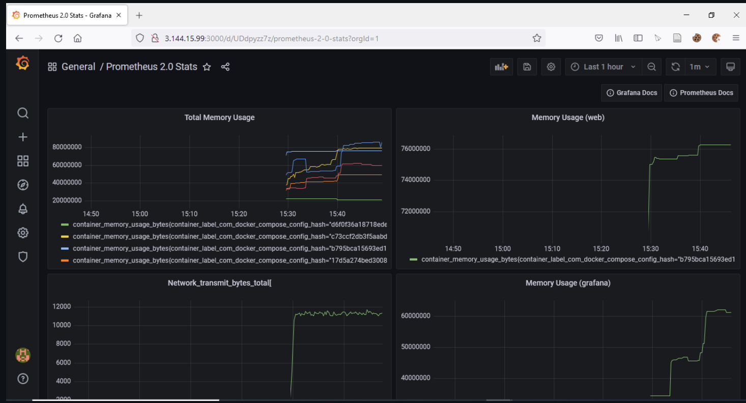Image resolution: width=746 pixels, height=403 pixels.
Task: Toggle the browser sidebar view icon
Action: tap(638, 38)
